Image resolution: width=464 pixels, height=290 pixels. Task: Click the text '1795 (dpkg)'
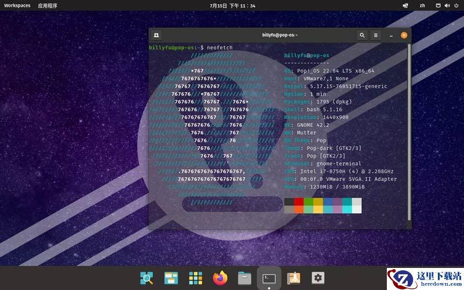[x=334, y=101]
